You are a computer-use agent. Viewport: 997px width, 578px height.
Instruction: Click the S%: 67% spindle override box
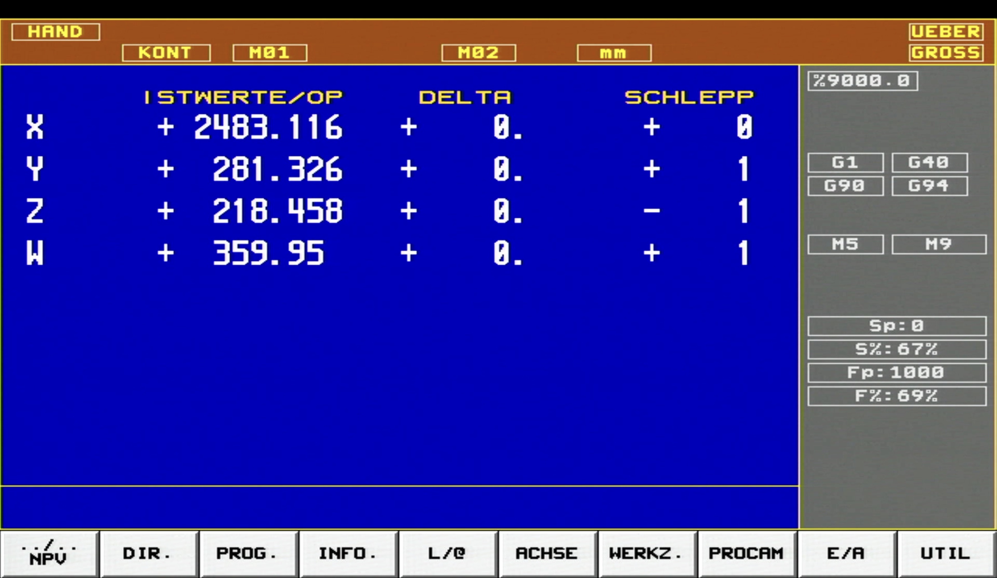pos(897,350)
